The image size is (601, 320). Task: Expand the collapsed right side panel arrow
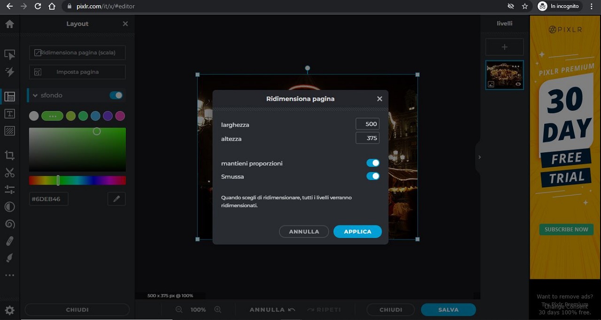[479, 157]
